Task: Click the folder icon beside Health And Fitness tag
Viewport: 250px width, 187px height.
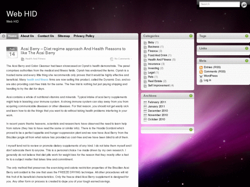Action: [x=22, y=59]
